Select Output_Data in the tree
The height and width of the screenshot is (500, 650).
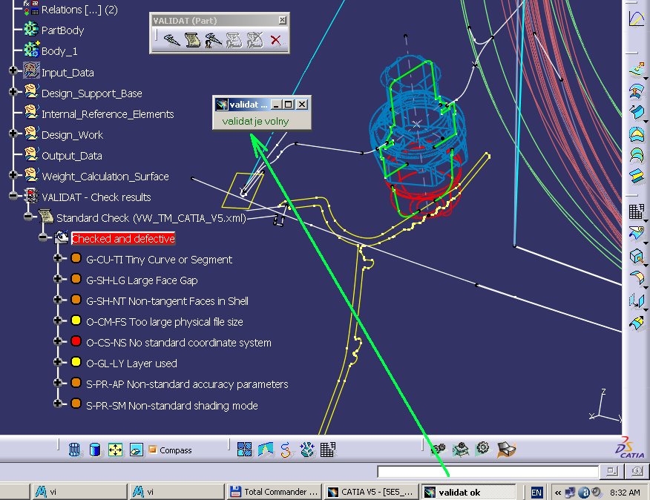(72, 156)
